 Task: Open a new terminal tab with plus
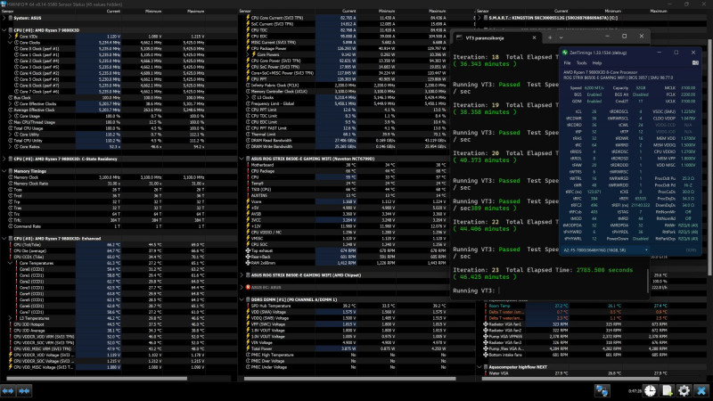tap(550, 37)
